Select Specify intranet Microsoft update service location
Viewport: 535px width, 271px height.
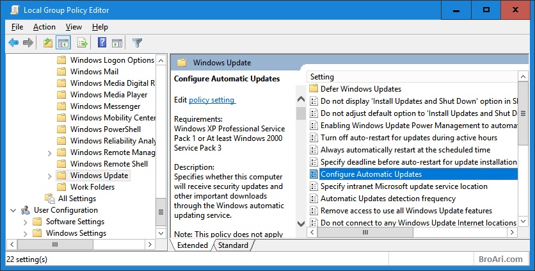pyautogui.click(x=404, y=186)
